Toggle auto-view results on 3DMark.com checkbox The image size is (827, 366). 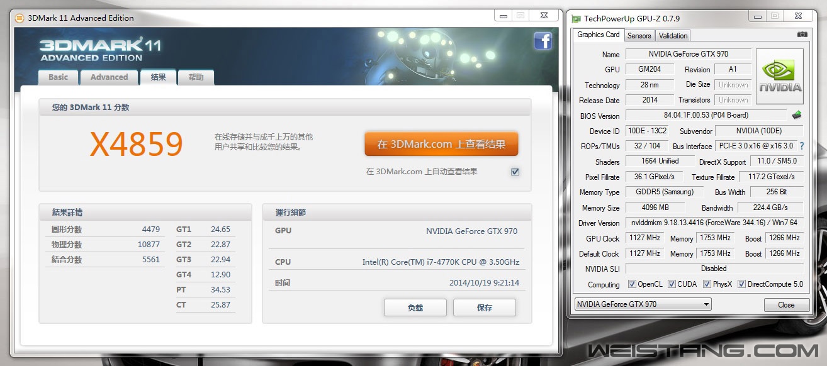point(515,172)
